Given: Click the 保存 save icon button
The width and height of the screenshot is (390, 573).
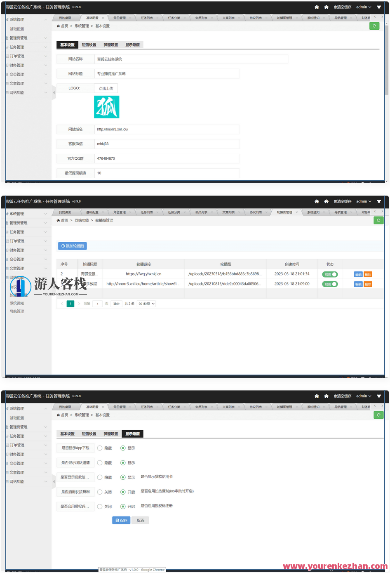Looking at the screenshot, I should click(x=121, y=520).
